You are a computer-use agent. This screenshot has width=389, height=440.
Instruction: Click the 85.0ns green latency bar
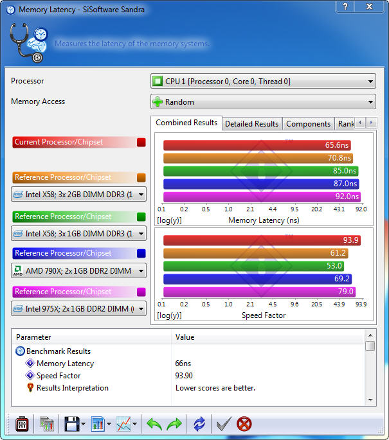pyautogui.click(x=261, y=171)
